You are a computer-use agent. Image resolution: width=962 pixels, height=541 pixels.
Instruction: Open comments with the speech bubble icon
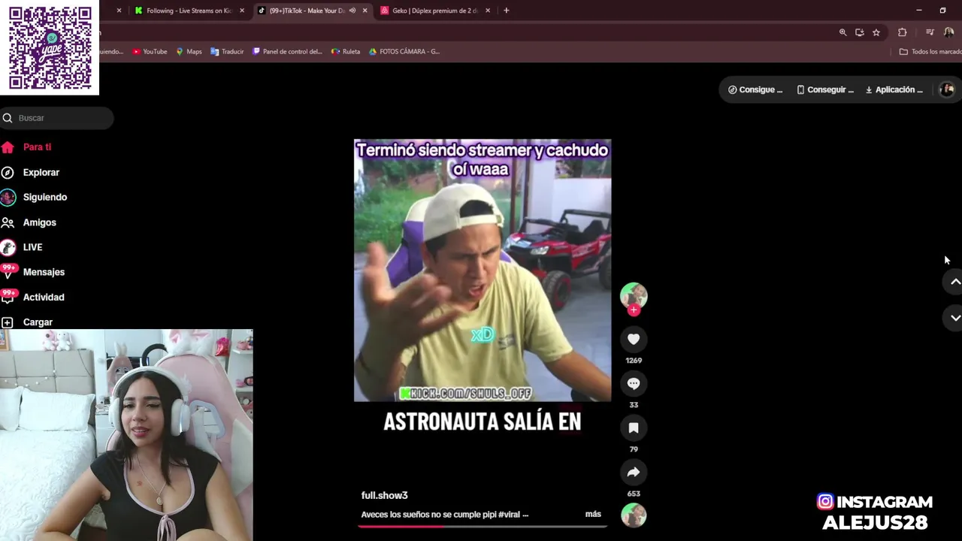(634, 384)
